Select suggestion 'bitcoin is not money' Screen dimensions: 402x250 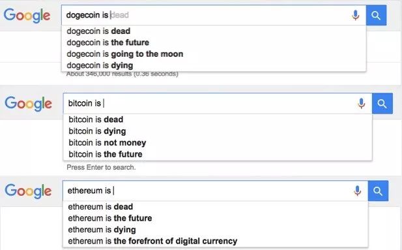tap(218, 142)
